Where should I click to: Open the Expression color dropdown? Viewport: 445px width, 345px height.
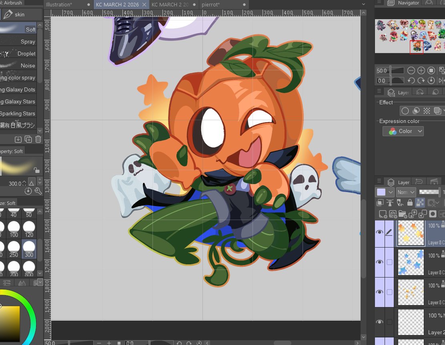(x=403, y=131)
